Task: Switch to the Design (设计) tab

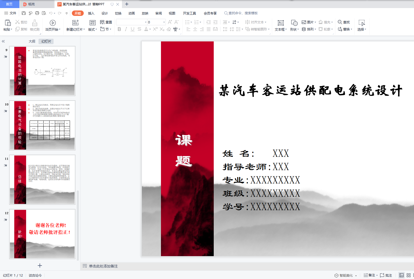Action: (x=105, y=13)
